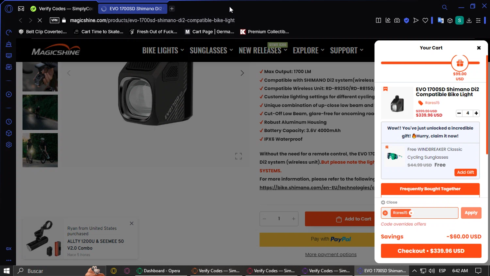This screenshot has height=276, width=490.
Task: Open new tab with plus button
Action: coord(172,9)
